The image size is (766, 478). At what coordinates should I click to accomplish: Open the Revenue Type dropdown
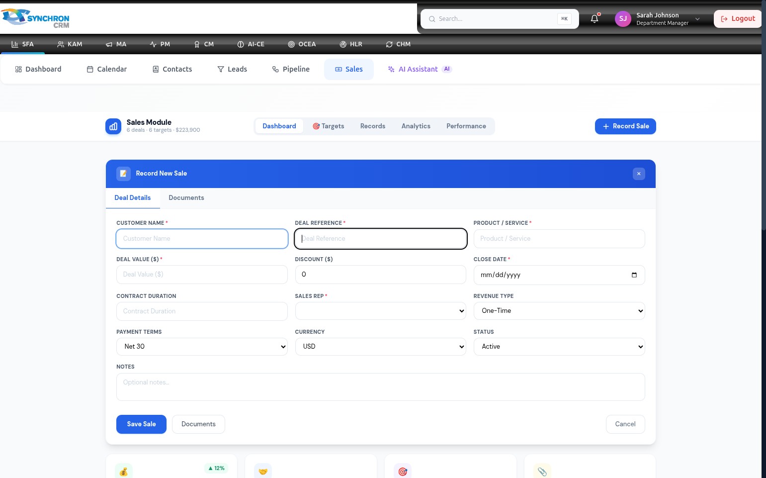(x=559, y=311)
